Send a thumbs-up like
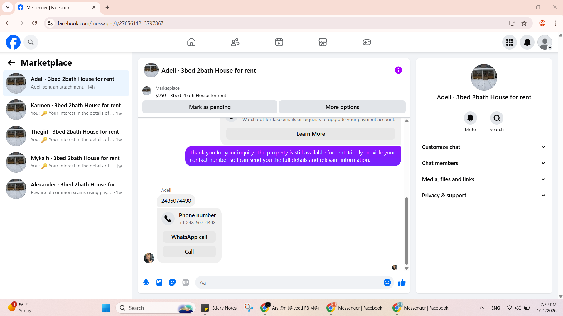 (x=402, y=283)
